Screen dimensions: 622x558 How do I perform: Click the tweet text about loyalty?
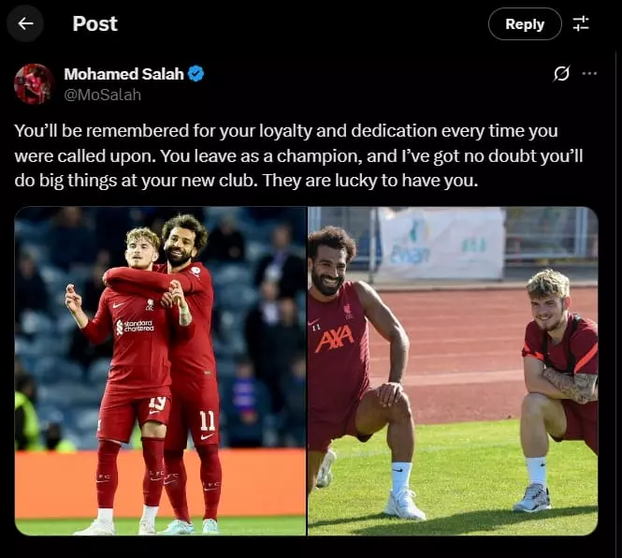pyautogui.click(x=298, y=155)
